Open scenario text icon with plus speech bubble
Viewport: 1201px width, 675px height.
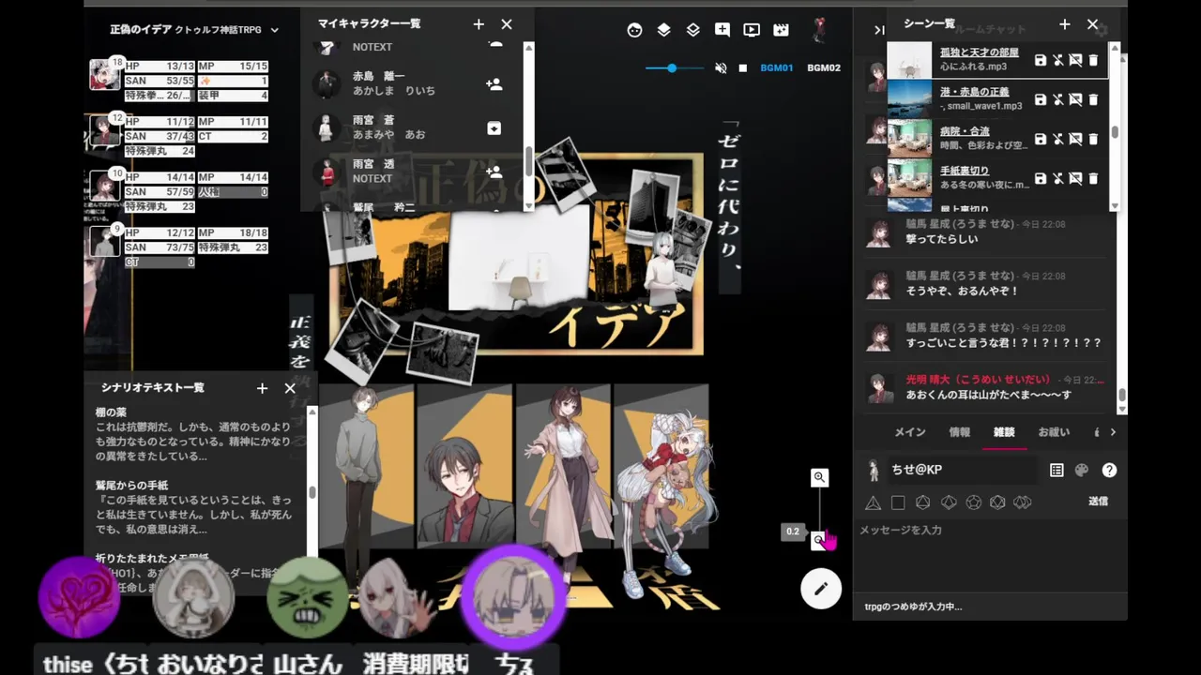click(x=722, y=30)
